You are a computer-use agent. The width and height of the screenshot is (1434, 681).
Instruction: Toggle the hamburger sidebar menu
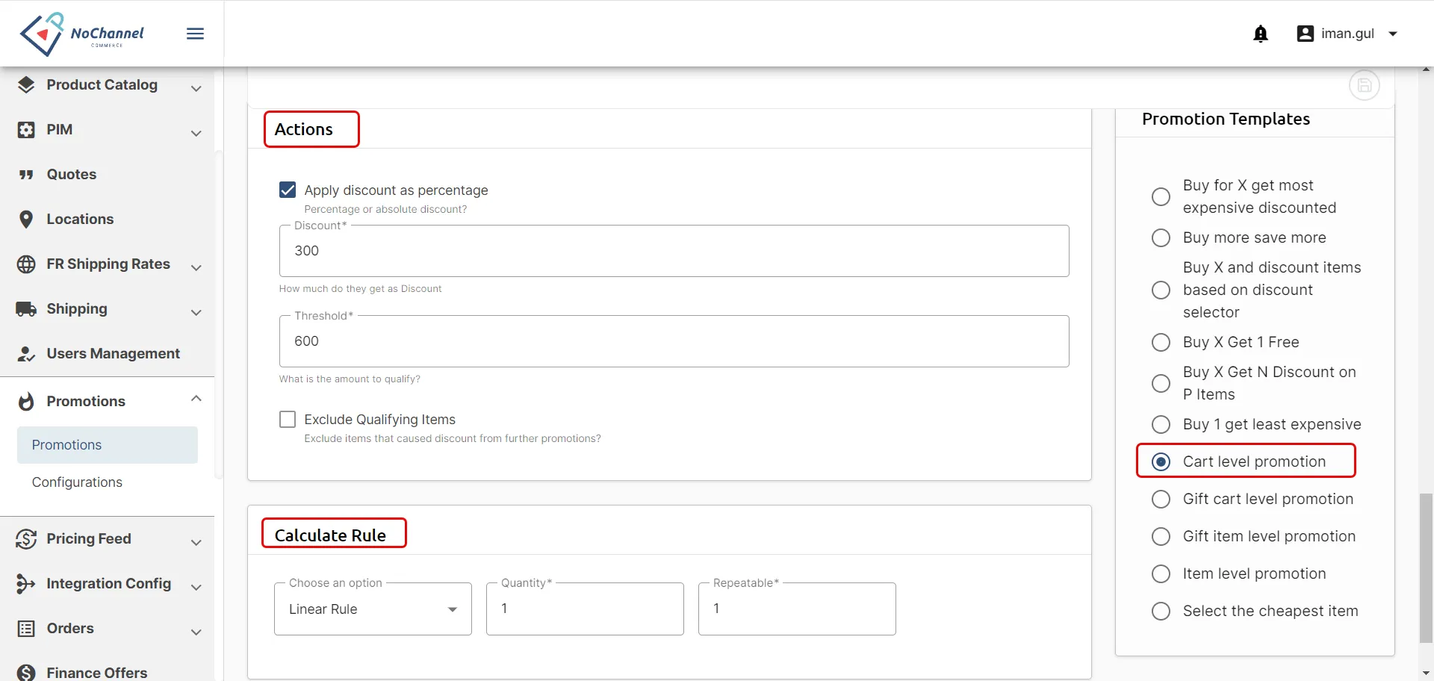point(195,34)
